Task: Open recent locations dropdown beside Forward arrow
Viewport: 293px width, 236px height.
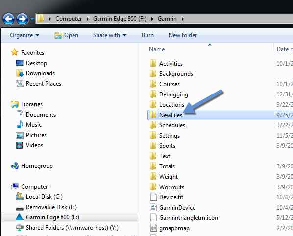Action: click(x=32, y=19)
